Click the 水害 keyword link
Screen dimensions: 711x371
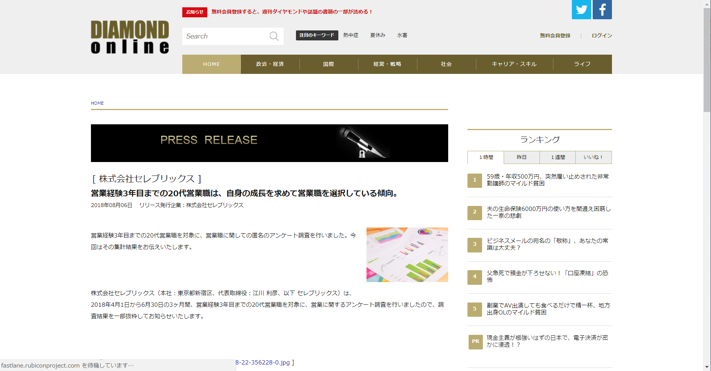click(x=402, y=35)
